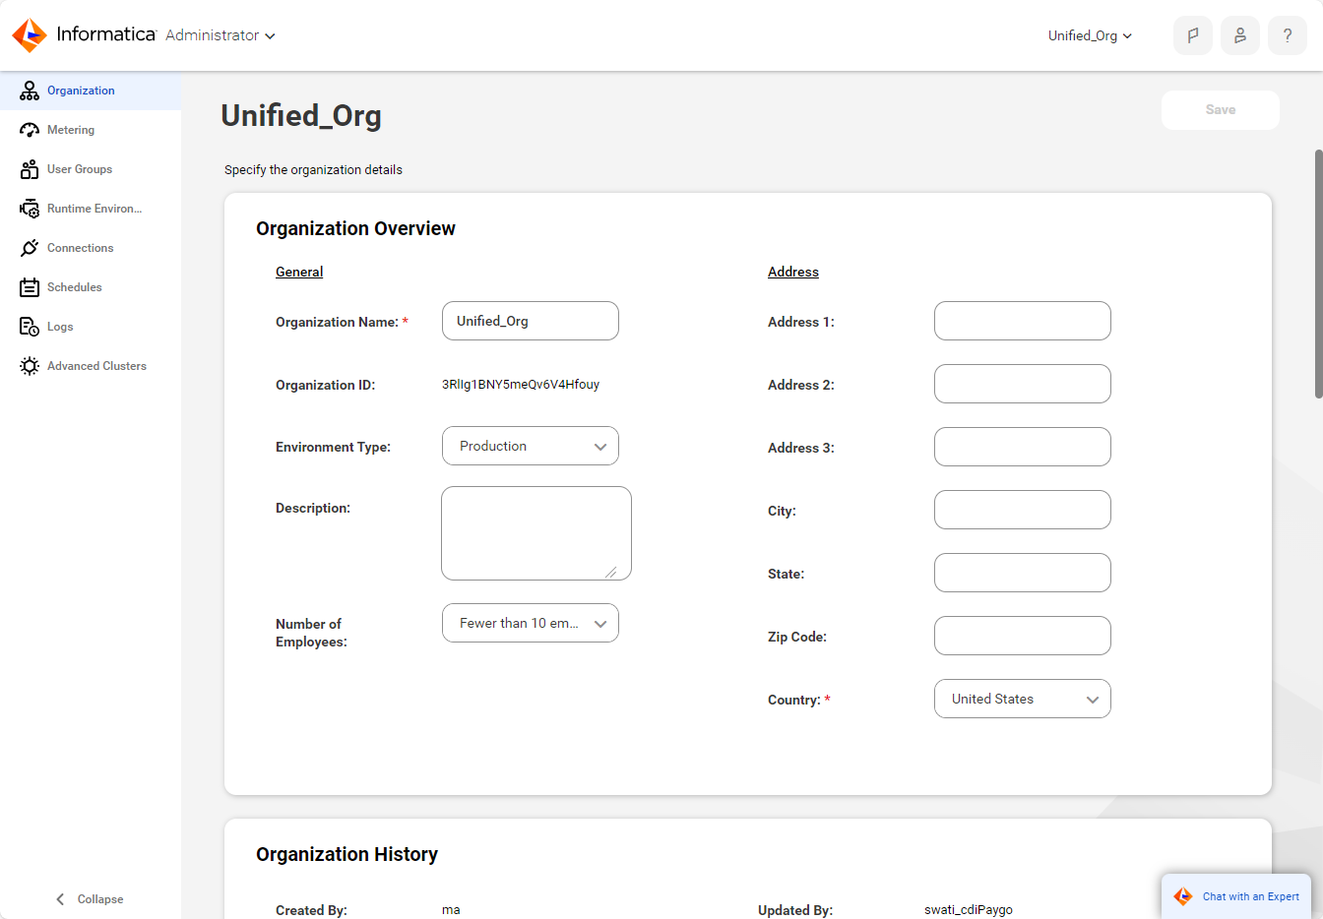Click the Informatica brand name text

(x=106, y=34)
